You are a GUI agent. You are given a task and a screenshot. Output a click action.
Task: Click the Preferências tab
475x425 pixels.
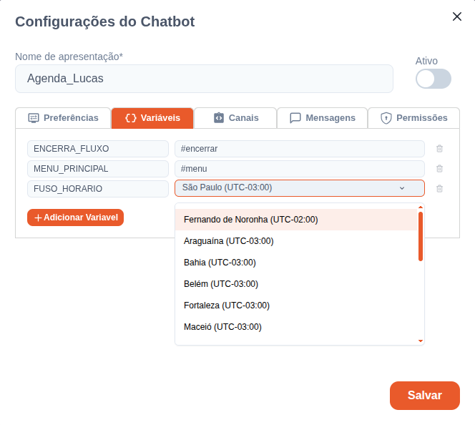63,118
